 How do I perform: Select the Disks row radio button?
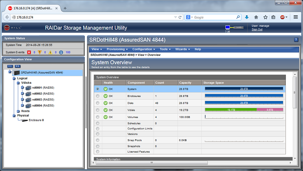click(98, 103)
